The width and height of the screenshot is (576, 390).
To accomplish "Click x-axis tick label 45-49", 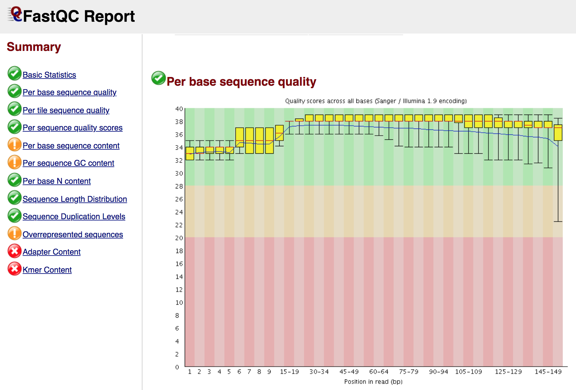I will point(349,372).
